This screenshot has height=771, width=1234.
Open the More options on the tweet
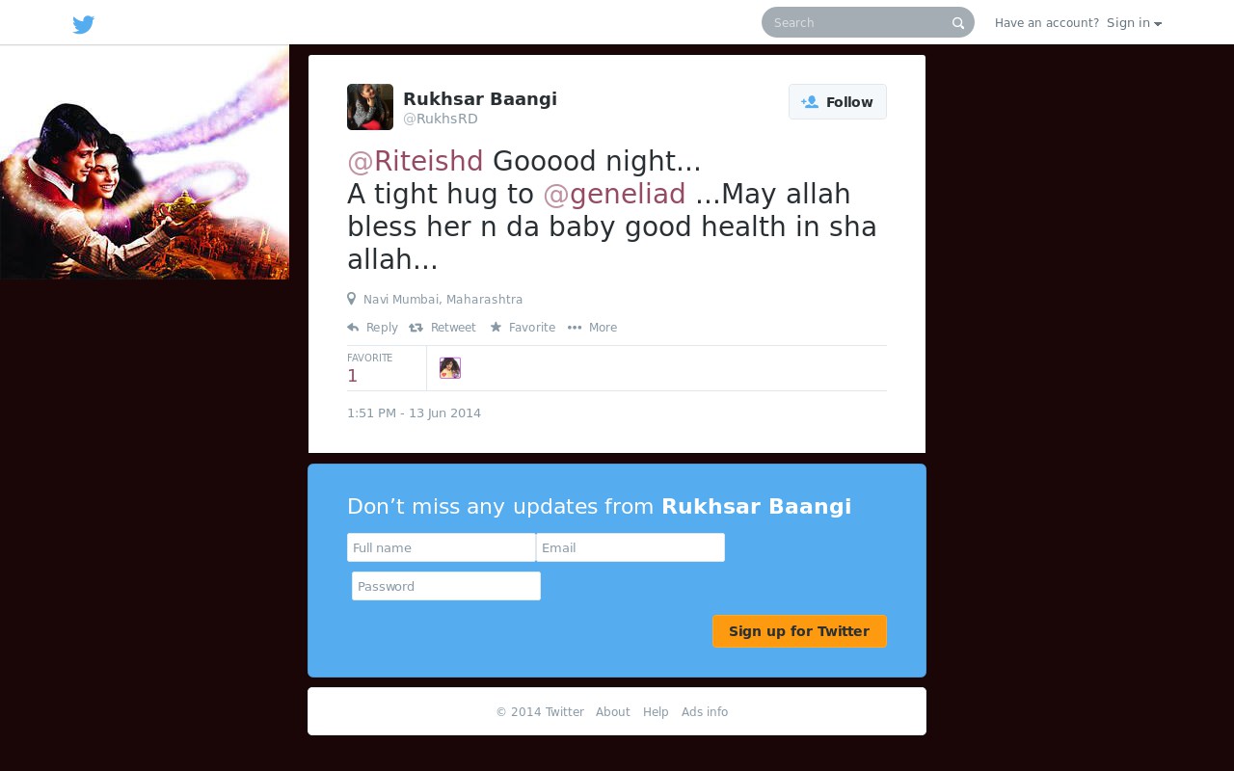click(x=592, y=328)
